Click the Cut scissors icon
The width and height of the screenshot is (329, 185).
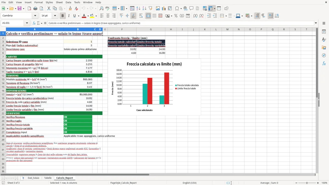click(49, 8)
